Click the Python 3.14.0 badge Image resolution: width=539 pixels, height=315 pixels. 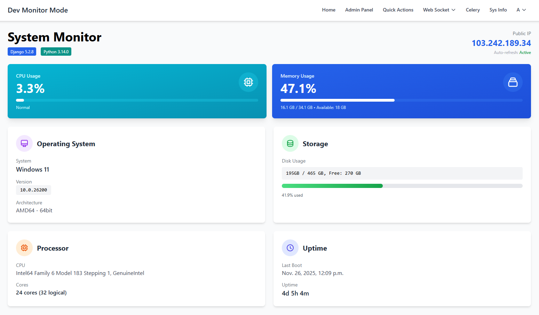coord(56,51)
